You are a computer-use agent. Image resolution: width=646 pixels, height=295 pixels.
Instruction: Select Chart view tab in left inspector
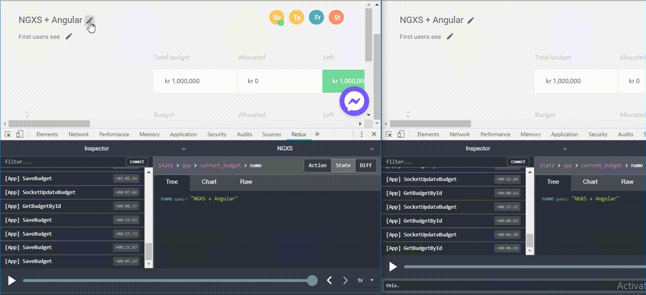[x=209, y=182]
